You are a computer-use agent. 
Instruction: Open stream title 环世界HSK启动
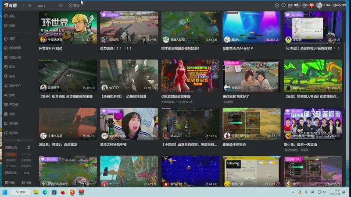[x=50, y=48]
